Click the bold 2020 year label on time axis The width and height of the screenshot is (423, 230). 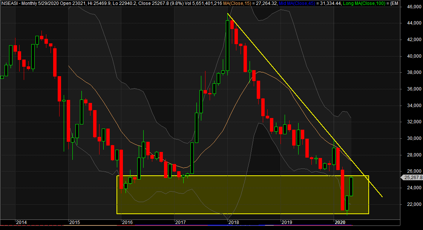click(340, 222)
